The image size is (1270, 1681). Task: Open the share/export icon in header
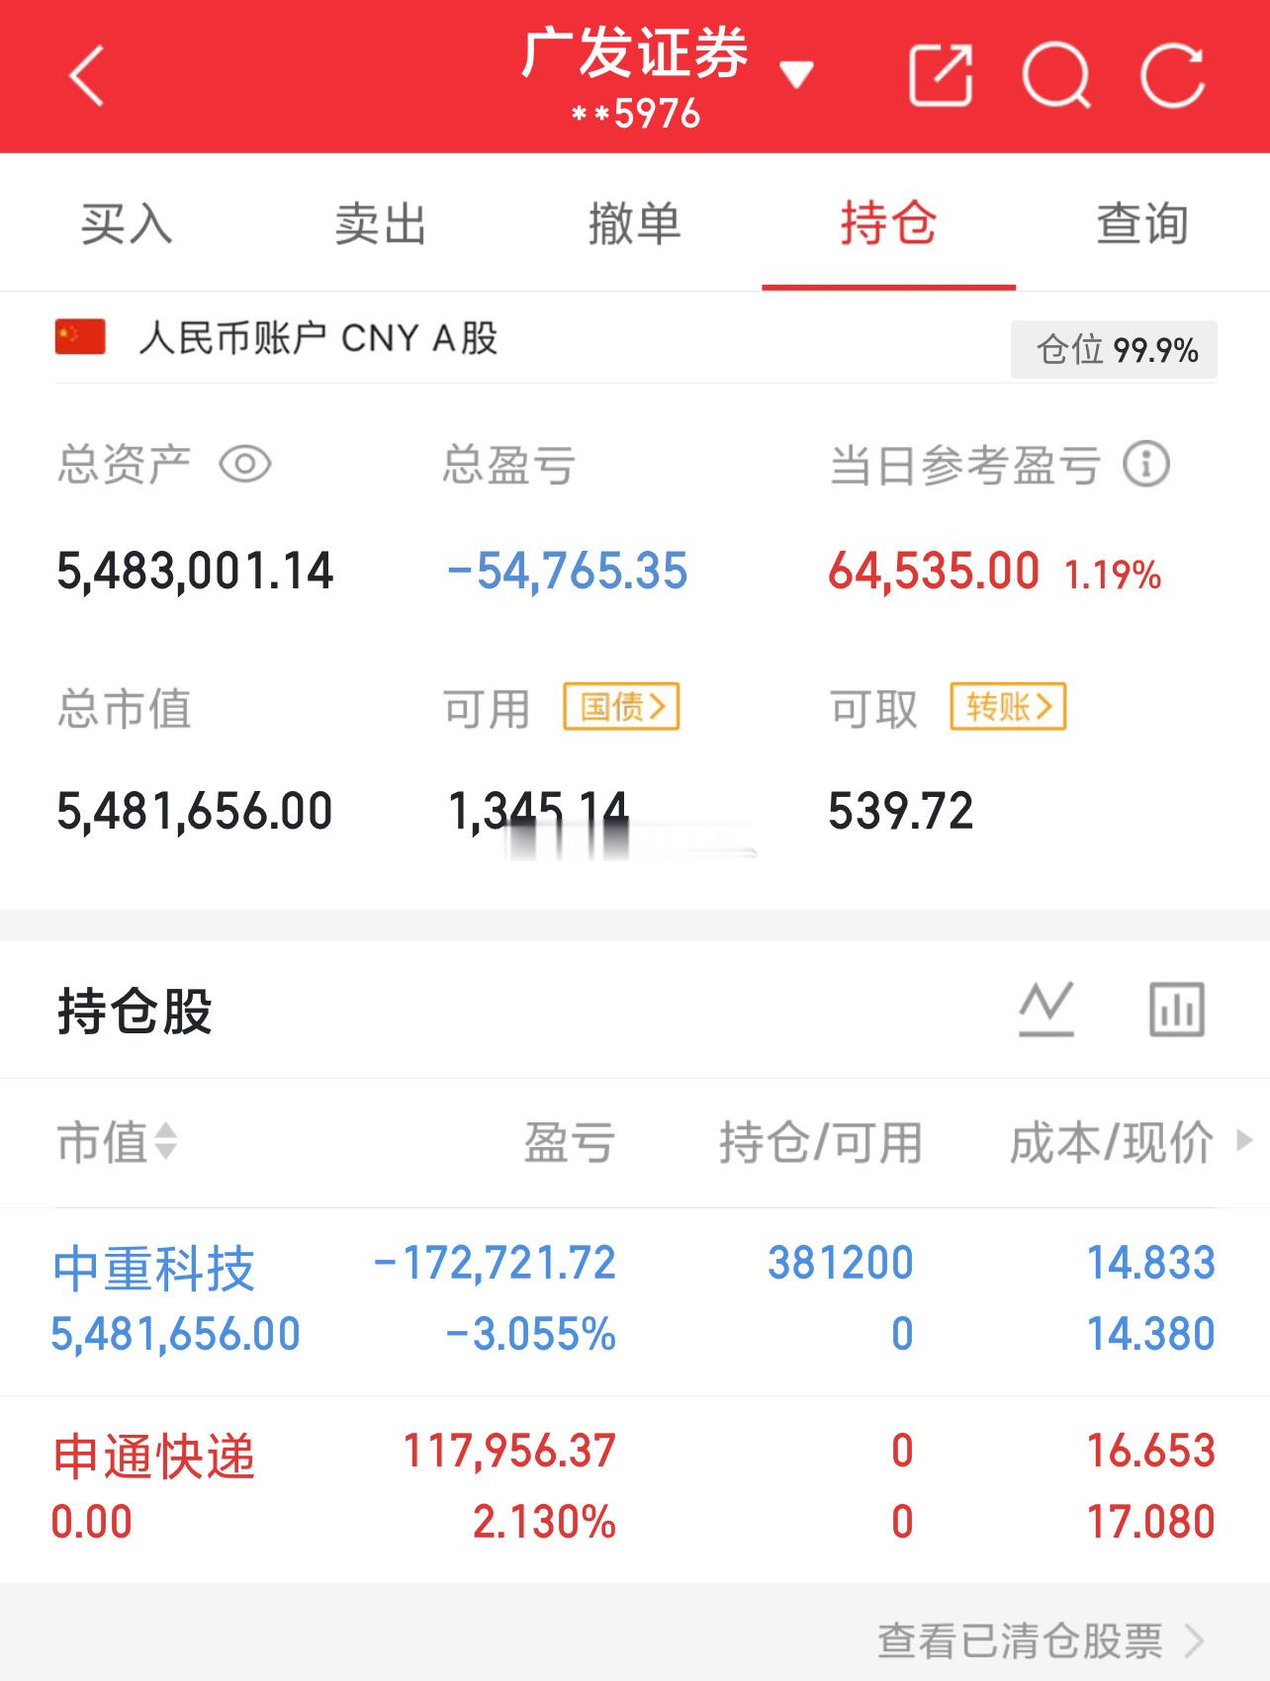pos(941,74)
